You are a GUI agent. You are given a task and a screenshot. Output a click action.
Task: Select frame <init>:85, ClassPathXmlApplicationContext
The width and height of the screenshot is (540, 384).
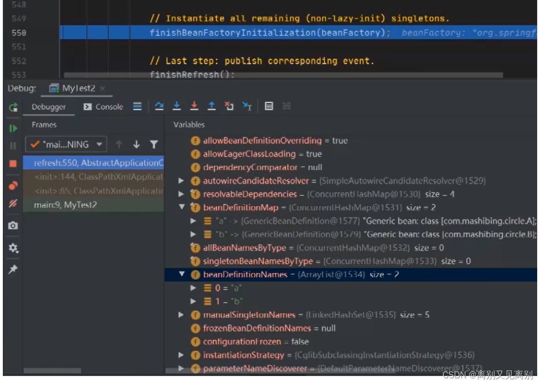click(x=93, y=191)
